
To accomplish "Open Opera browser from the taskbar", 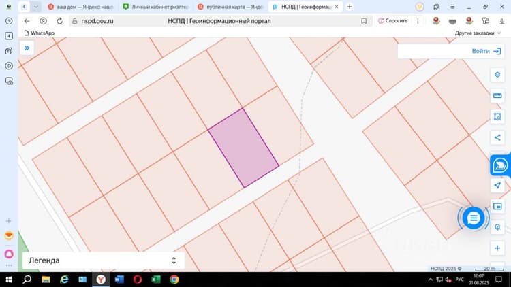I will click(x=138, y=280).
